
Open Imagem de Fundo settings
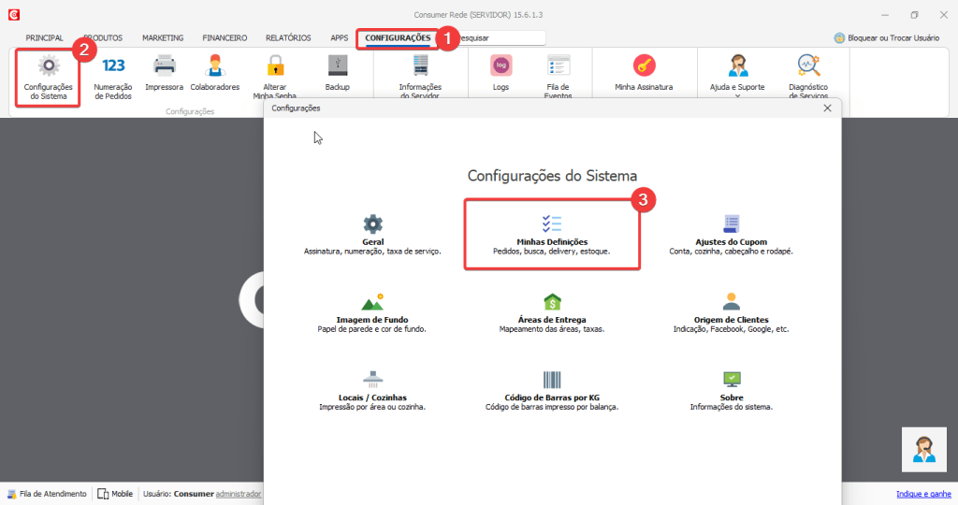click(372, 311)
